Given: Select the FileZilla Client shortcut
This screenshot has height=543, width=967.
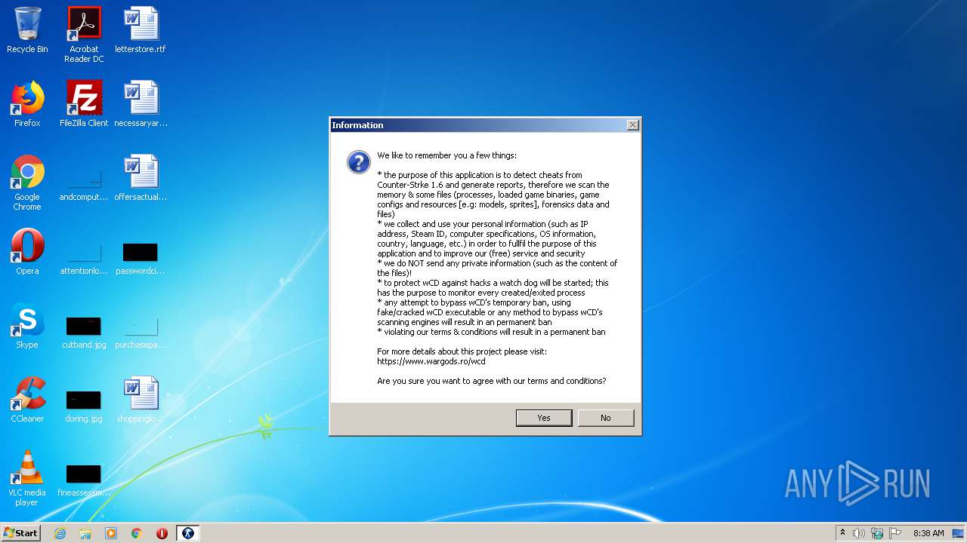Looking at the screenshot, I should [84, 104].
